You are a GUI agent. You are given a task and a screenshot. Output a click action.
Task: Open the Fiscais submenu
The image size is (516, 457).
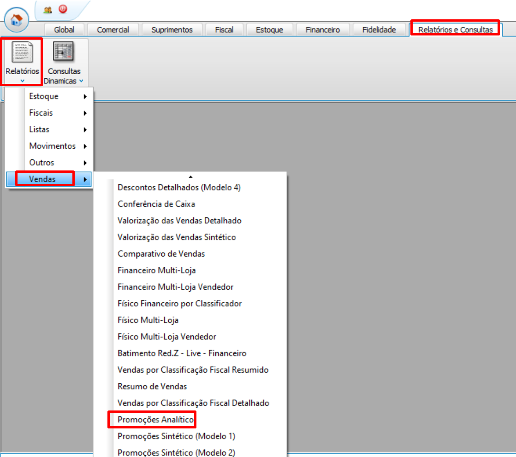49,113
